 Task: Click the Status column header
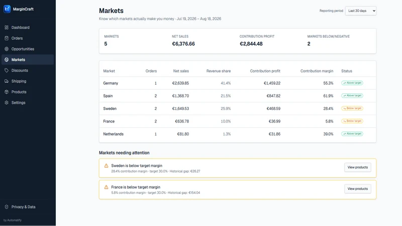[347, 71]
